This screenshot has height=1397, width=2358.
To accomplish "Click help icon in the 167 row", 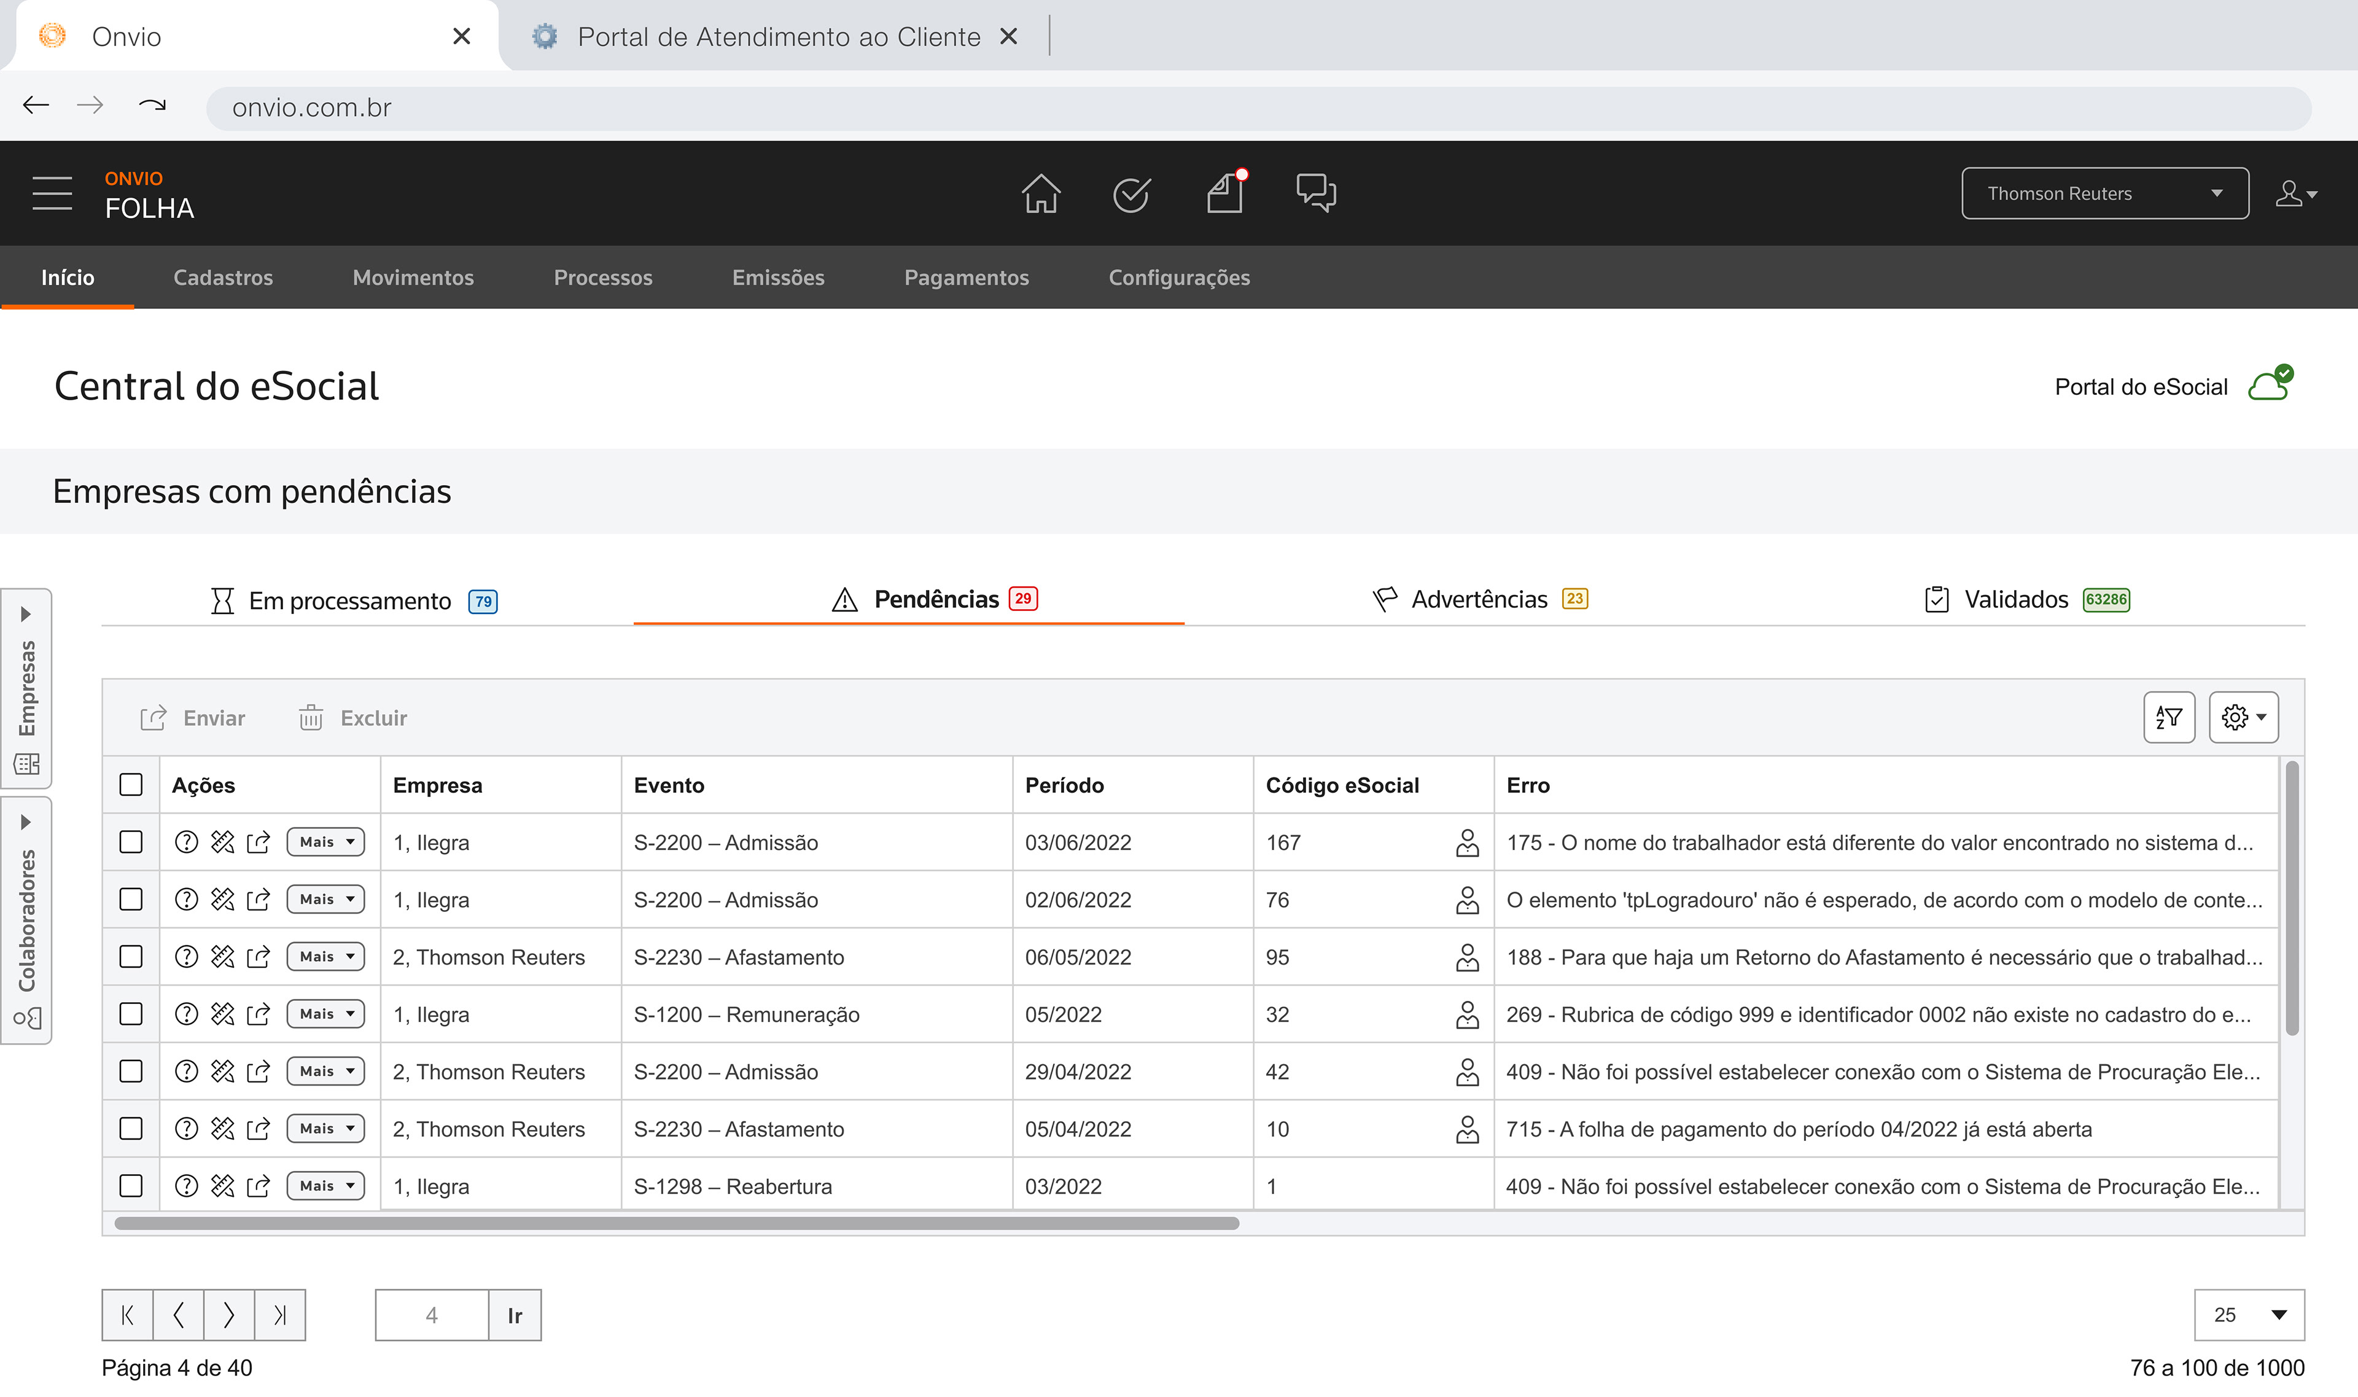I will [187, 842].
